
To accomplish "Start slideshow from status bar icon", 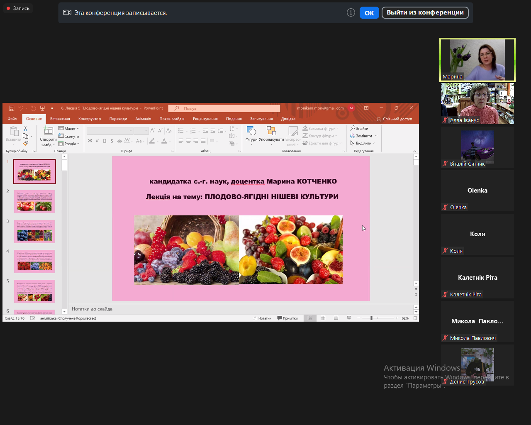I will (349, 318).
